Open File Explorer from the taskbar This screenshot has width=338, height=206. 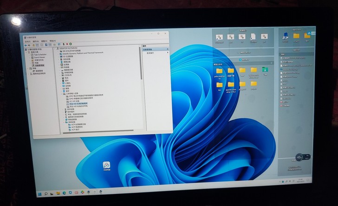[58, 193]
